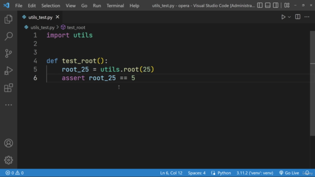
Task: Open the Go menu
Action: [84, 5]
